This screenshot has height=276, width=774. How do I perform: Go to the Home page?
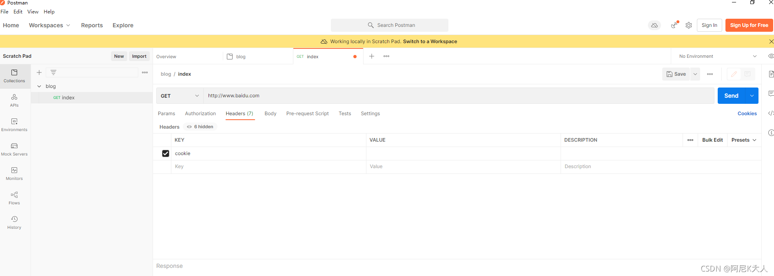pyautogui.click(x=11, y=25)
